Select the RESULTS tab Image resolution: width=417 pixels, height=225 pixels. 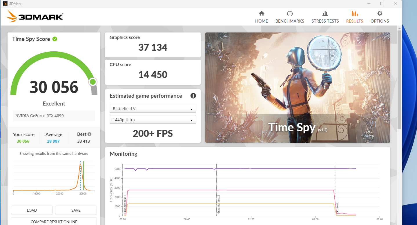pos(354,17)
